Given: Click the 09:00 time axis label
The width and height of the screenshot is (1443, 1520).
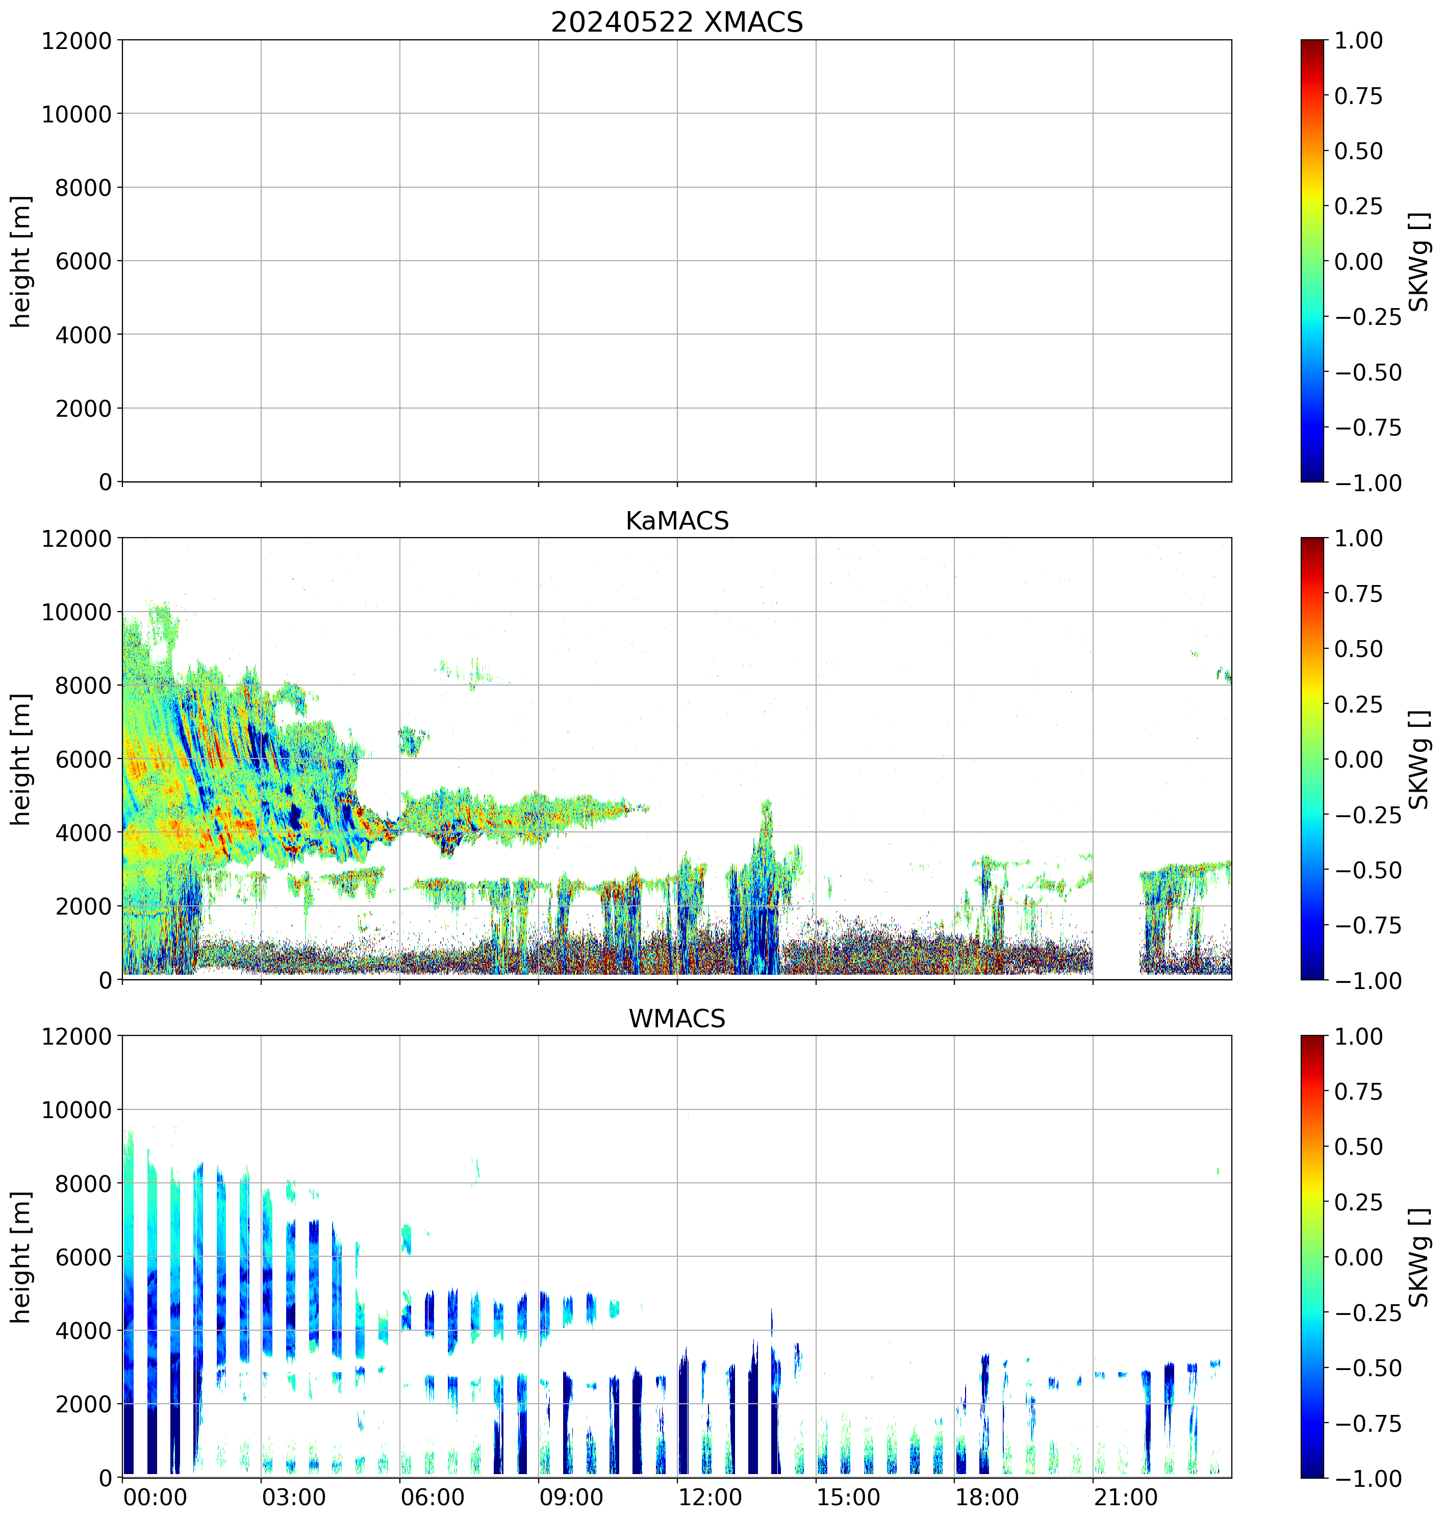Looking at the screenshot, I should click(571, 1497).
